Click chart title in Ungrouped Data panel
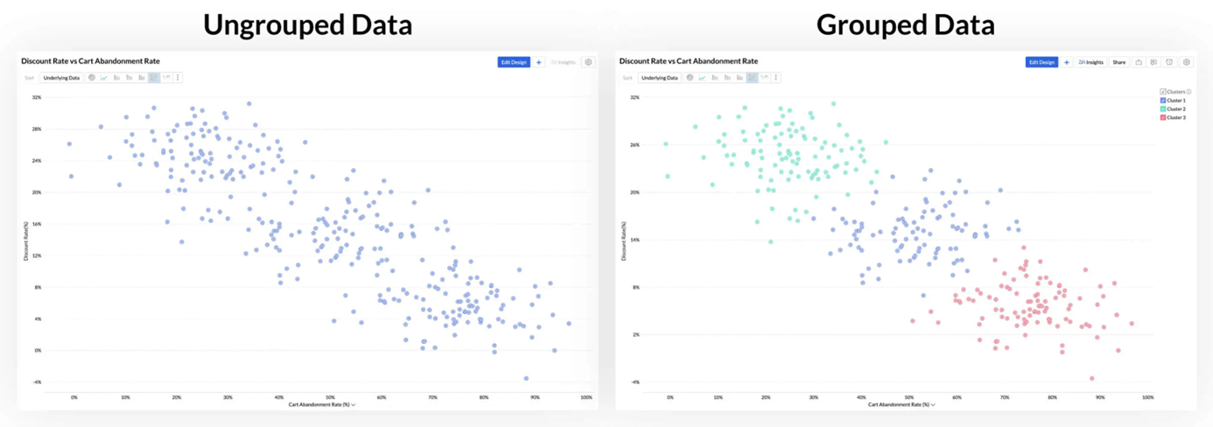This screenshot has width=1213, height=427. (90, 61)
